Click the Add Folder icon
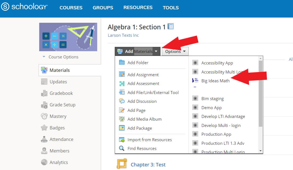293x170 pixels. [x=122, y=63]
